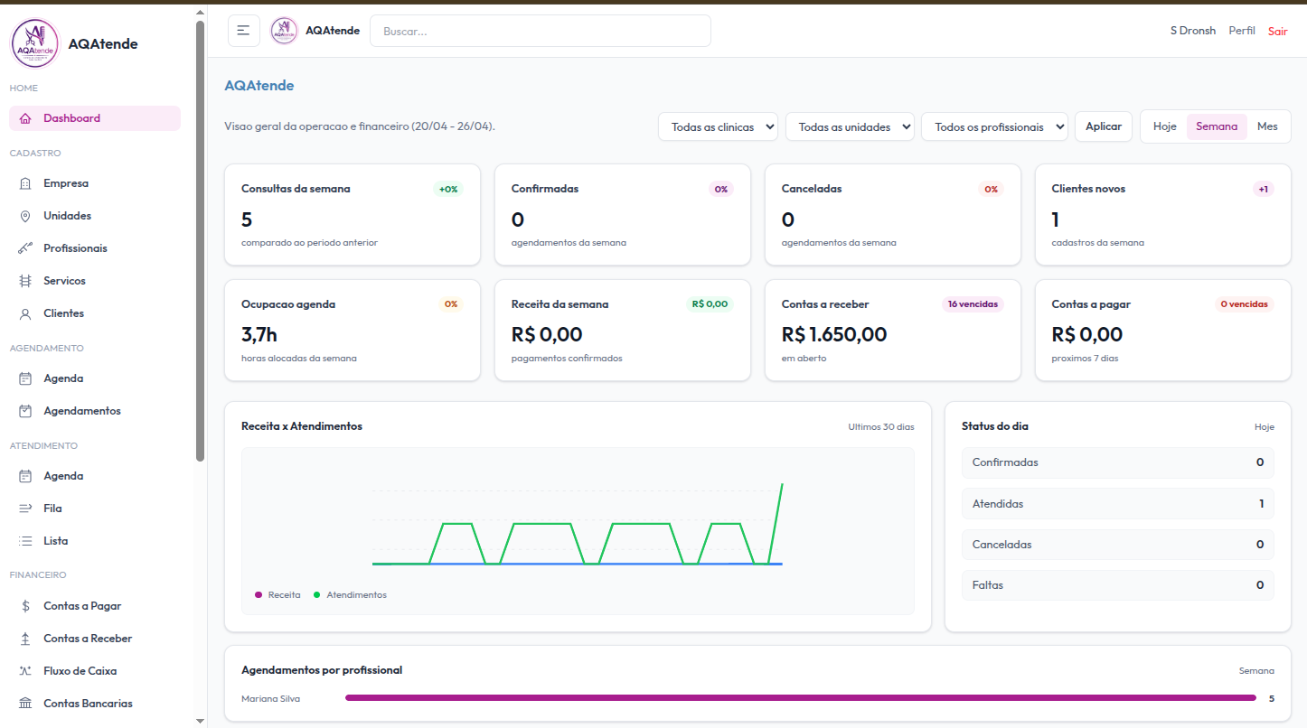Open Fluxo de Caixa via its icon
1307x728 pixels.
(x=27, y=670)
